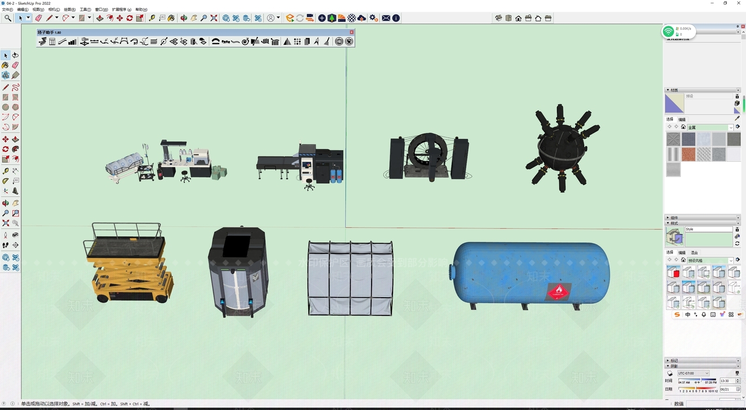Activate the Move tool in left toolbar
The height and width of the screenshot is (410, 746).
point(6,139)
